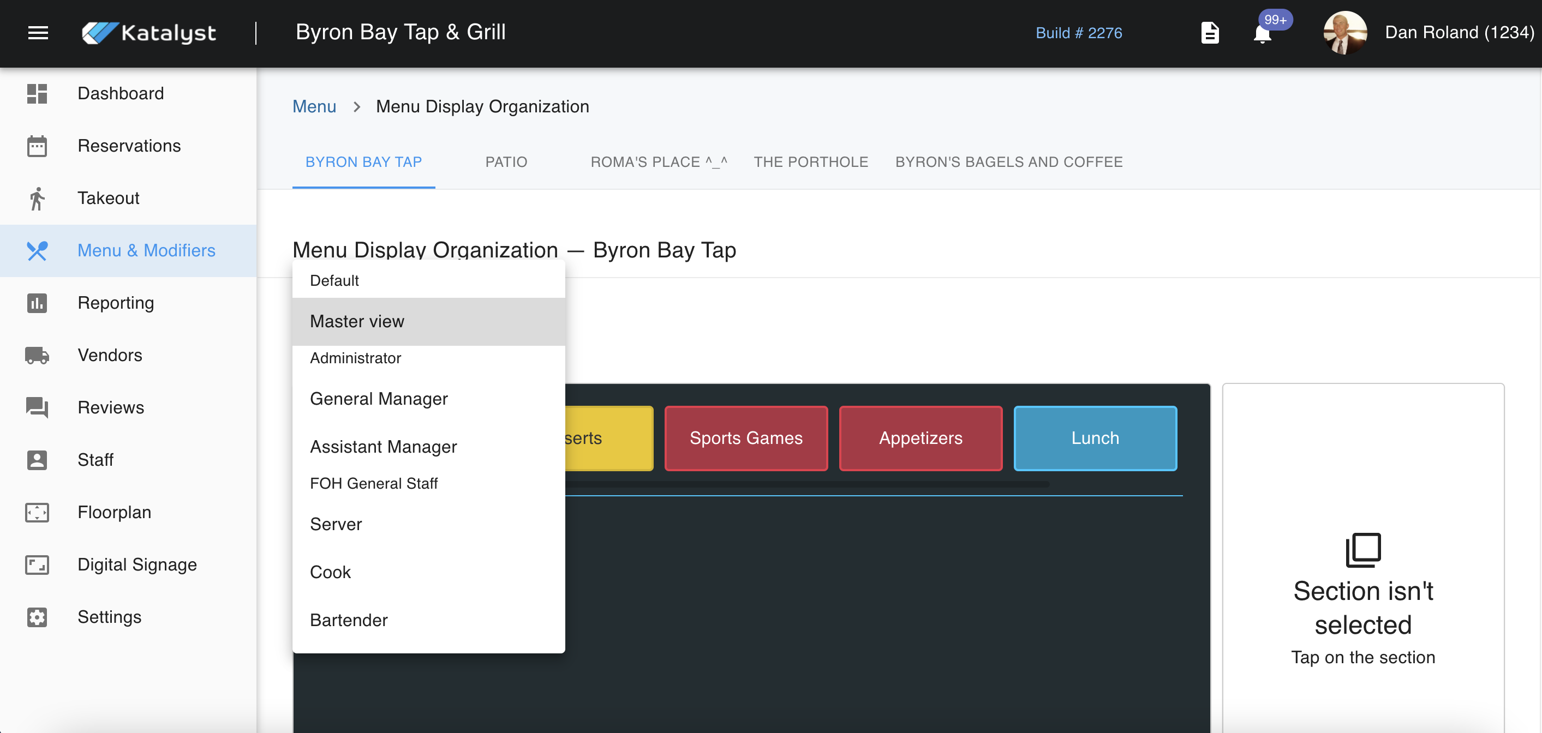1542x733 pixels.
Task: Click the Vendors truck icon
Action: [37, 356]
